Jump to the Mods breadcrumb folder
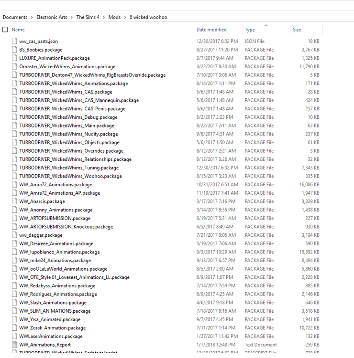The height and width of the screenshot is (358, 354). pos(114,17)
